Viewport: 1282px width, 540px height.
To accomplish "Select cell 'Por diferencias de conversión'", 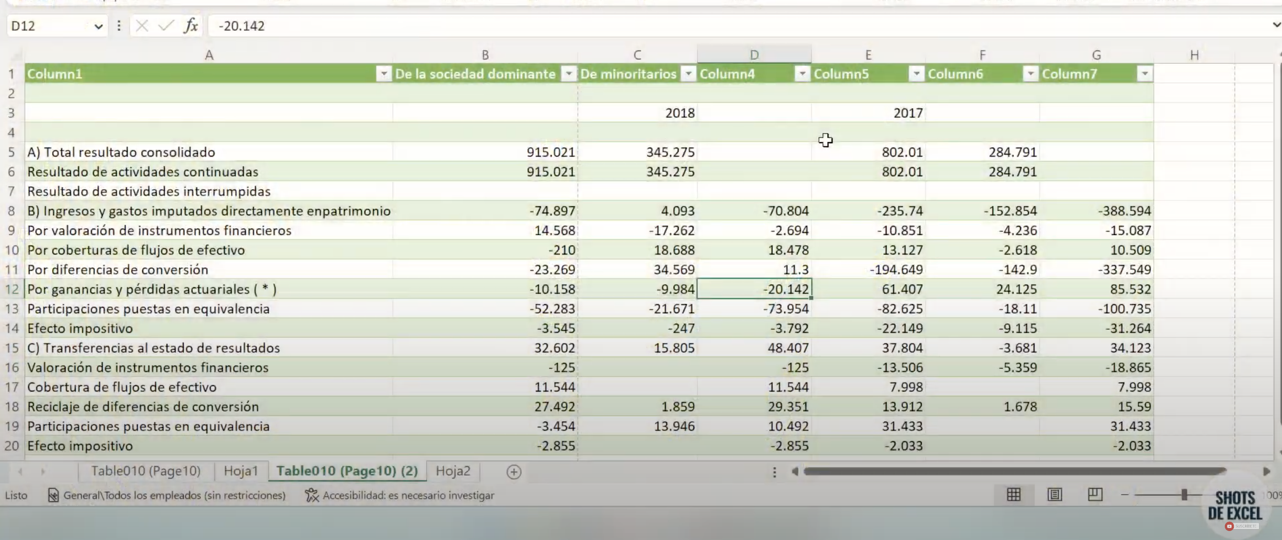I will [208, 269].
